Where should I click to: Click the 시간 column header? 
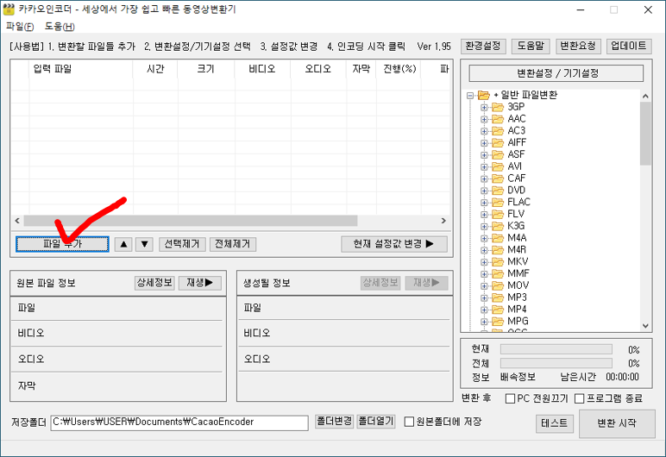click(x=155, y=69)
